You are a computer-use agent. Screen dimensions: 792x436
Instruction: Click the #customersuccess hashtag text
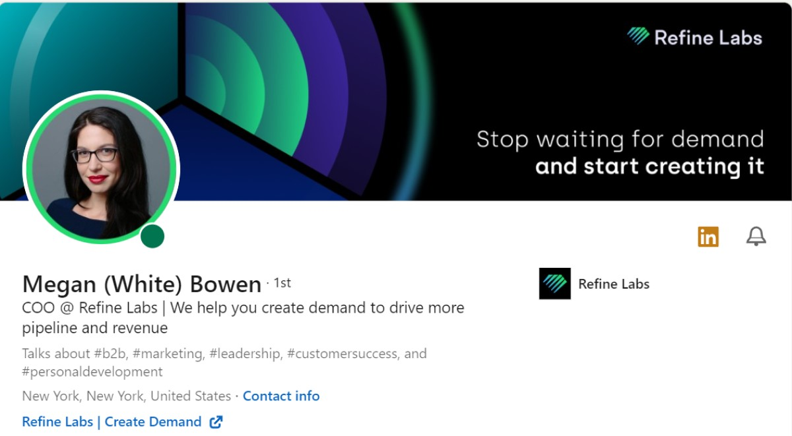(x=343, y=354)
